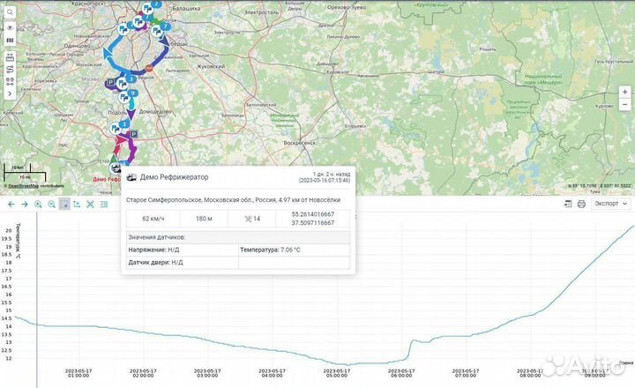
Task: Toggle the chart legend list icon
Action: tap(105, 204)
